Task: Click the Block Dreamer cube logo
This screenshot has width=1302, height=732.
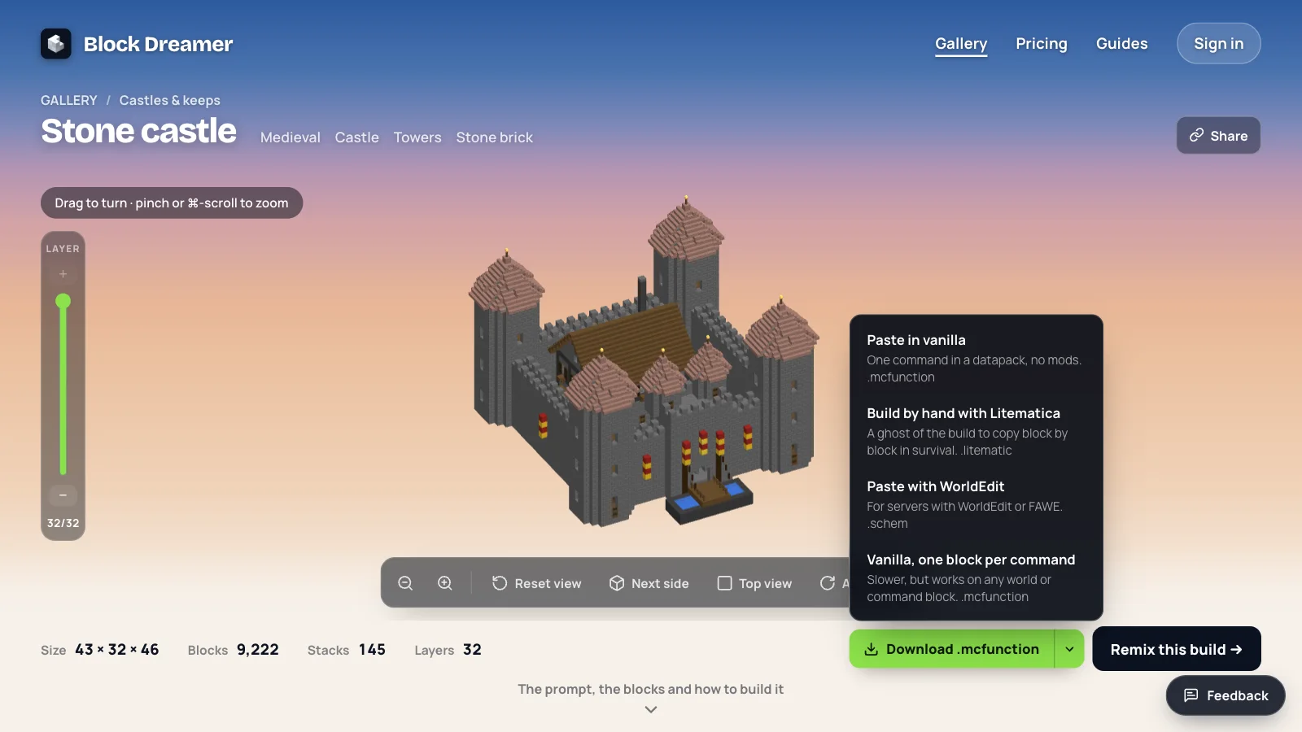Action: click(x=56, y=44)
